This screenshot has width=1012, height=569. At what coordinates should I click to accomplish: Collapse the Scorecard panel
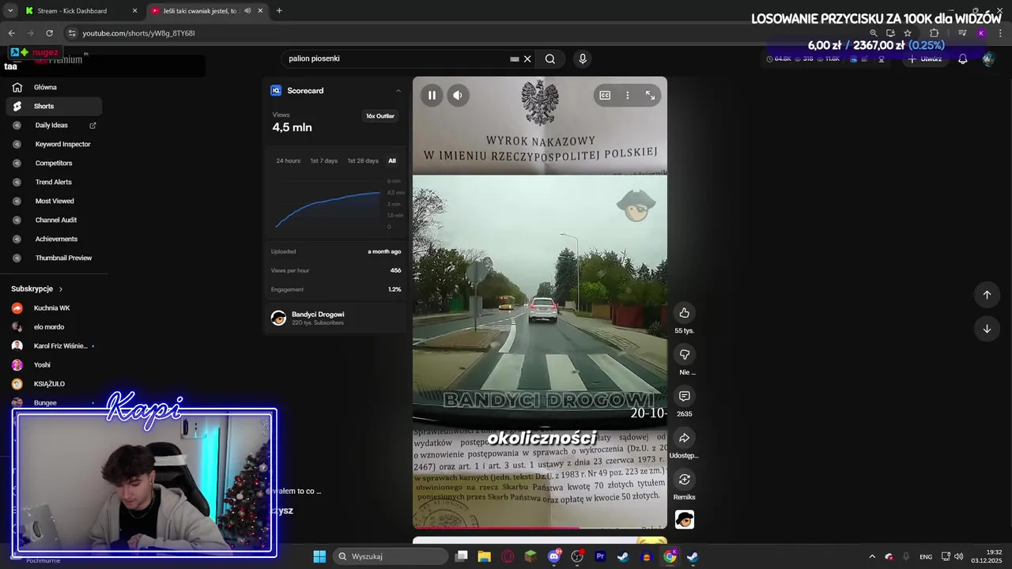[398, 91]
